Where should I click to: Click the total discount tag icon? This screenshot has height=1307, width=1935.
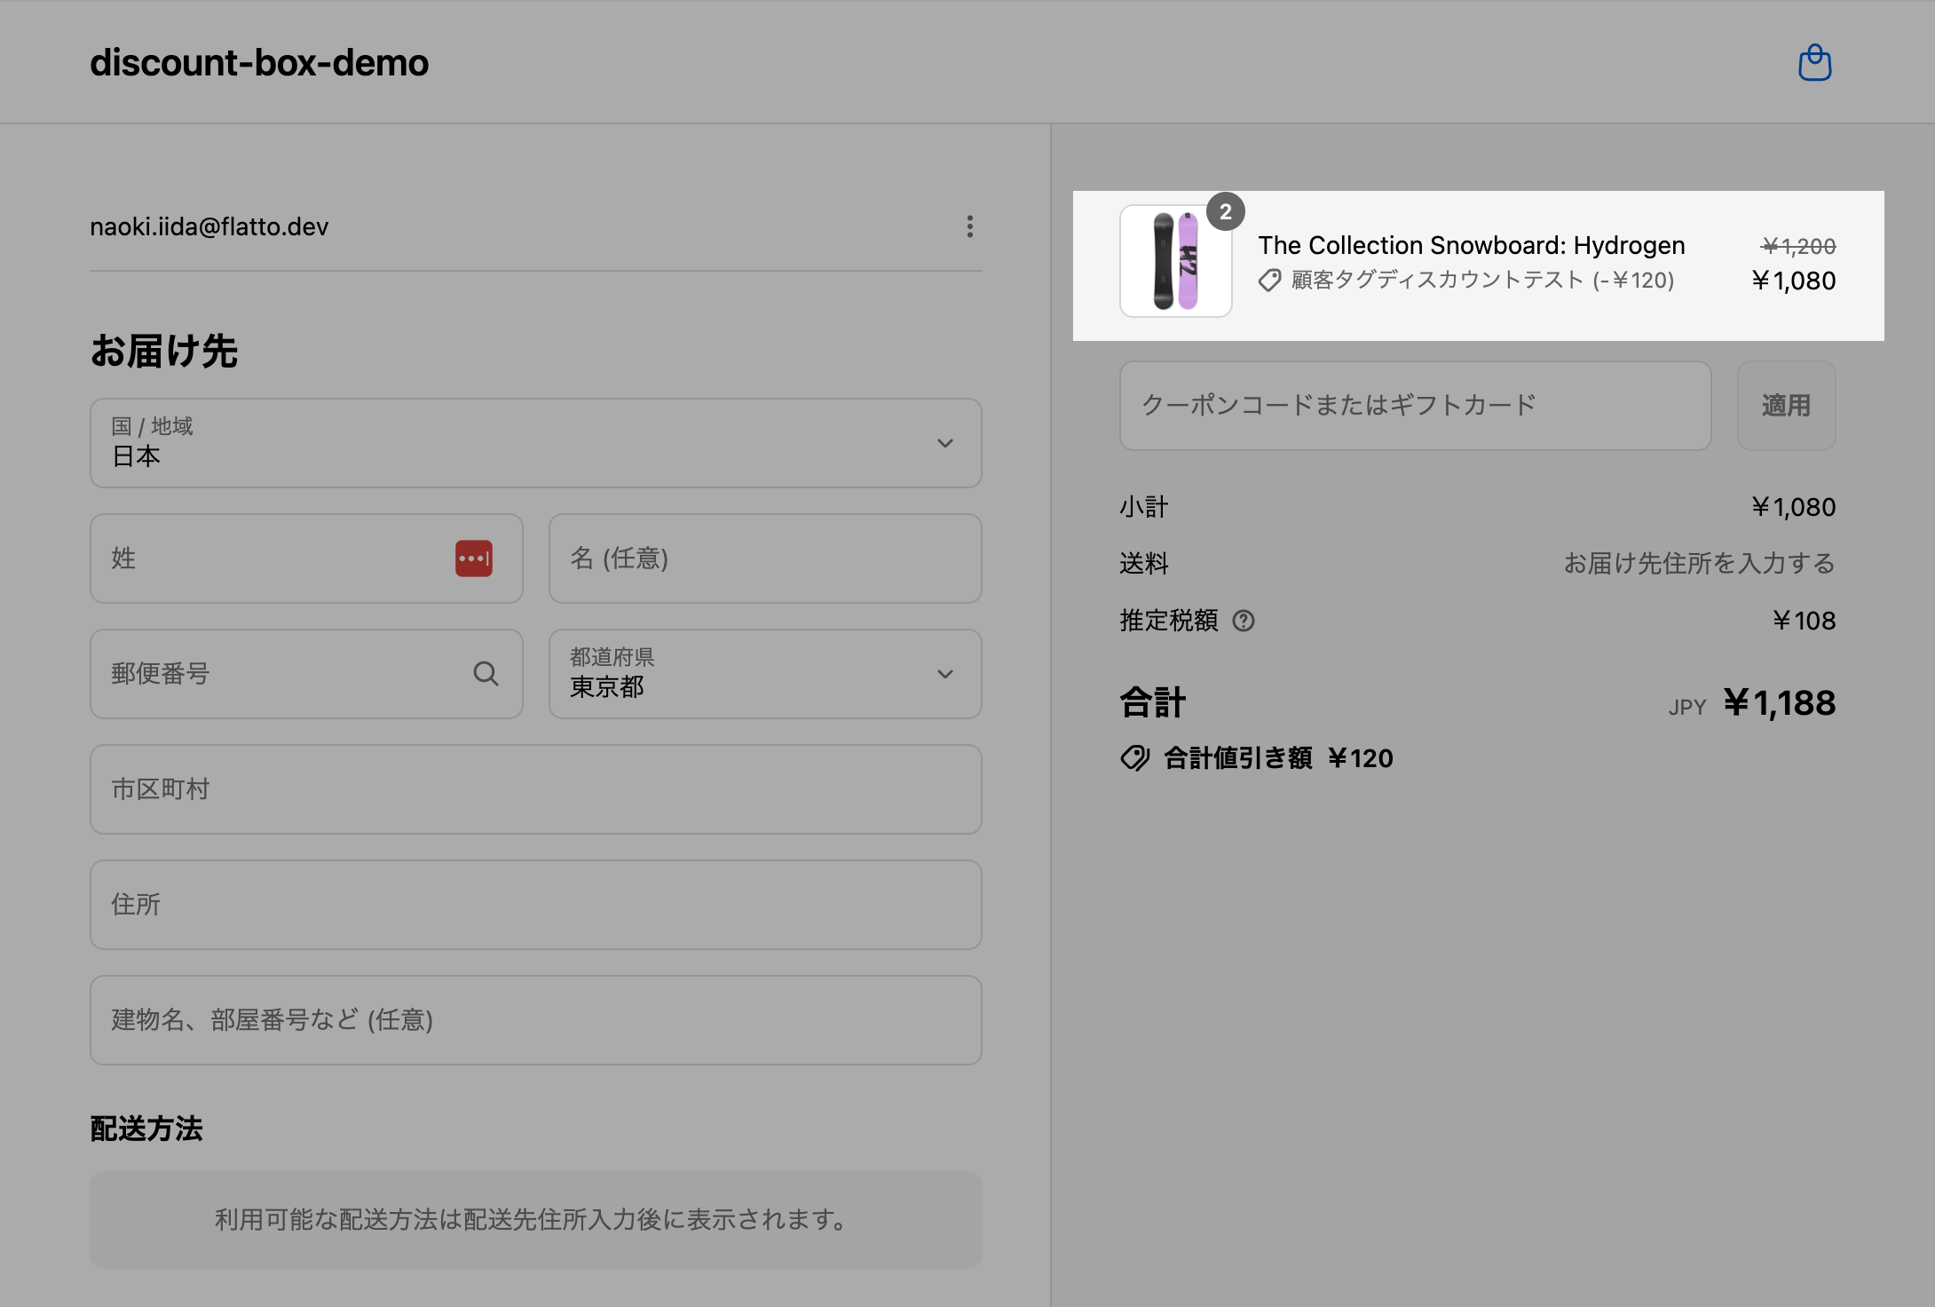pyautogui.click(x=1134, y=758)
